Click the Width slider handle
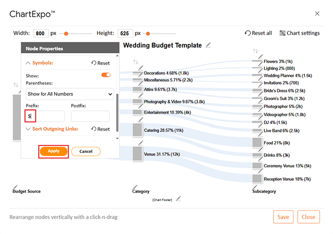Image resolution: width=333 pixels, height=234 pixels. 66,33
